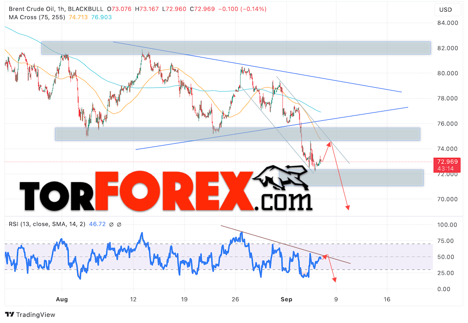Click the RSI 0.00 axis label
Image resolution: width=468 pixels, height=323 pixels.
[444, 289]
